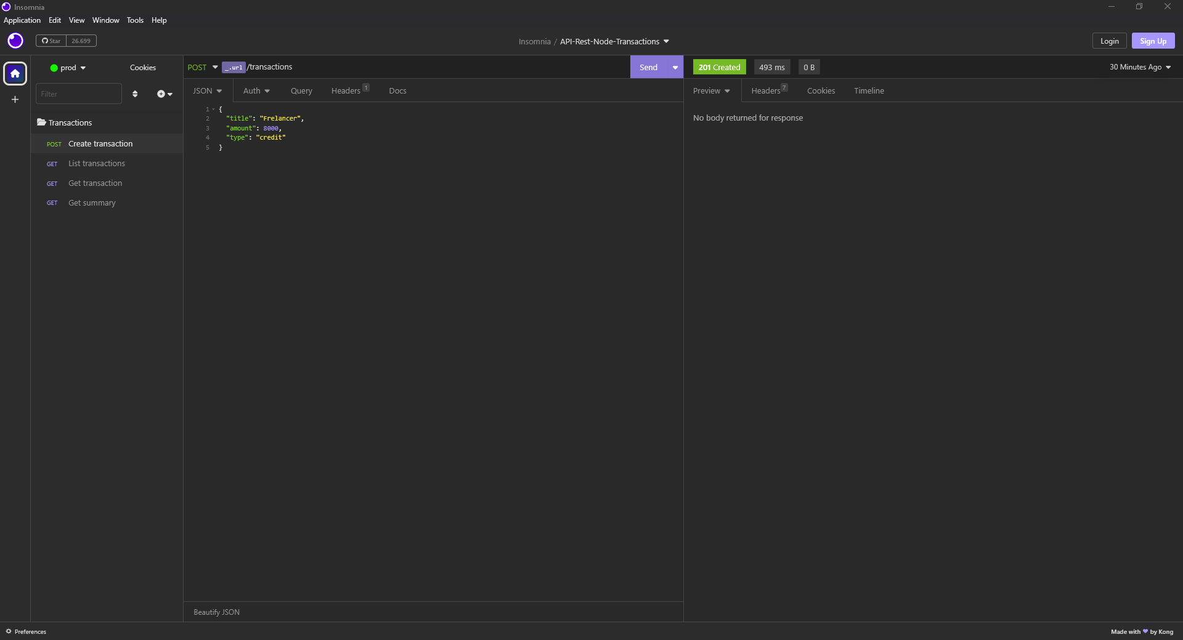Click the GitHub Star button
Image resolution: width=1183 pixels, height=640 pixels.
[x=51, y=41]
